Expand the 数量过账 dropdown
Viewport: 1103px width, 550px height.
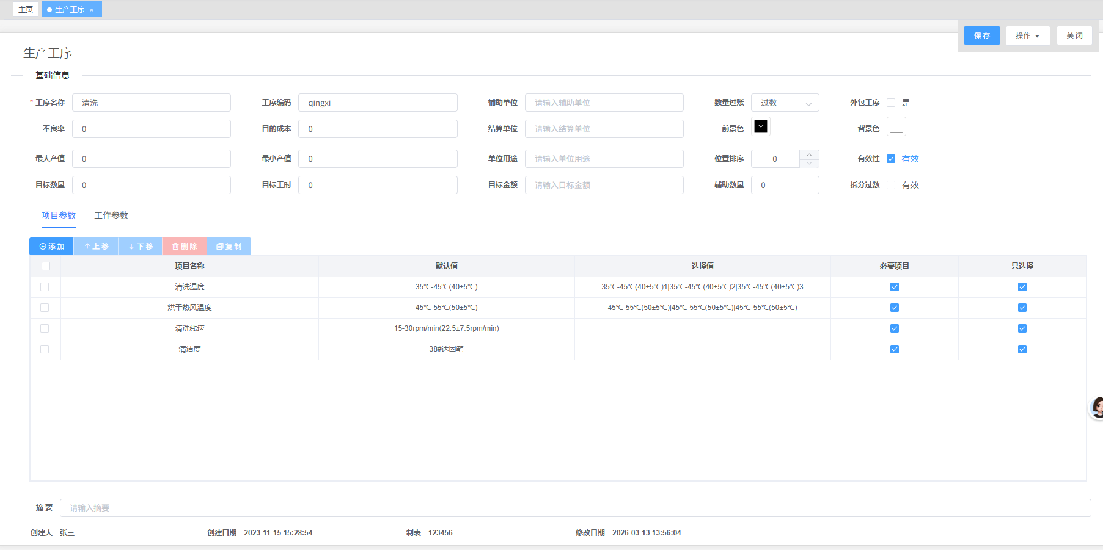pos(785,103)
